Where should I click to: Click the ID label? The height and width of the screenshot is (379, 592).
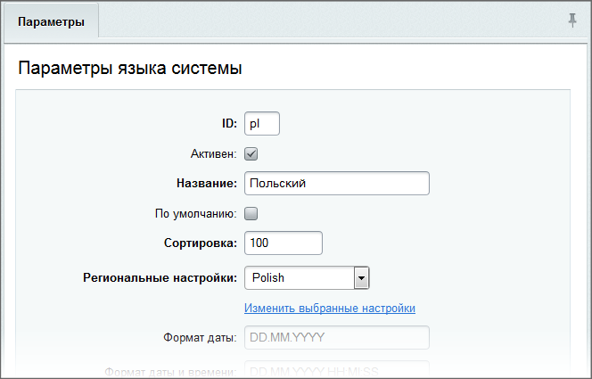click(x=227, y=123)
